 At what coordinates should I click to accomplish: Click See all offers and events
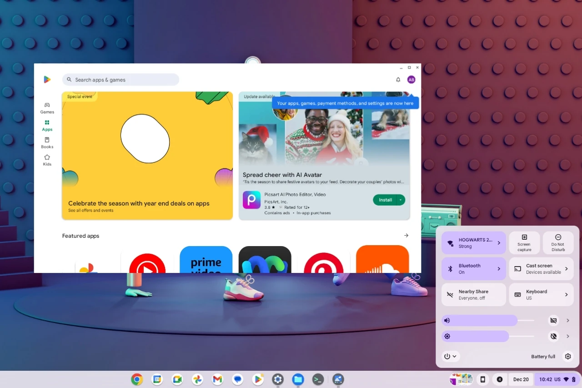[91, 211]
